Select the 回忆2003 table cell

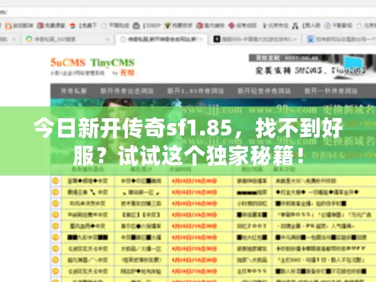tap(252, 226)
